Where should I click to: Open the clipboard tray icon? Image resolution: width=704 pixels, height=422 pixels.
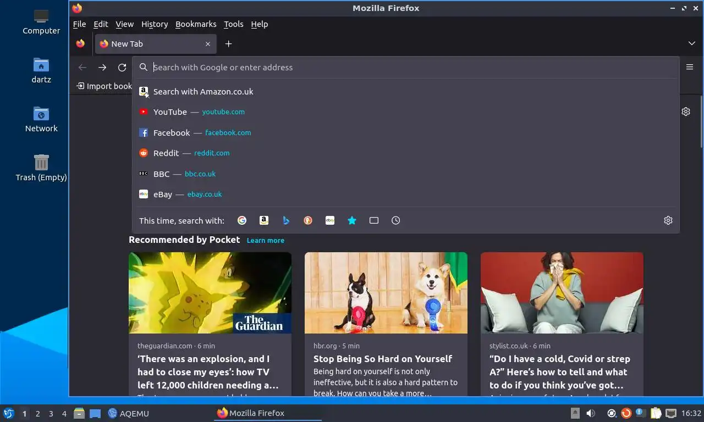click(656, 413)
